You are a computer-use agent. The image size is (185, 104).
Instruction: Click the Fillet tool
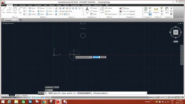(x=49, y=11)
